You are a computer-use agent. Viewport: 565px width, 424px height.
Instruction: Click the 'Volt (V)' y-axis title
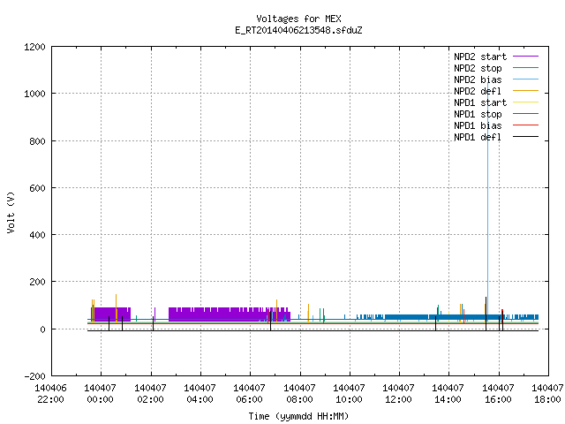pos(11,212)
